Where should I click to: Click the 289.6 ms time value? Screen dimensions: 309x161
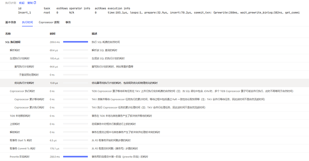(x=55, y=42)
